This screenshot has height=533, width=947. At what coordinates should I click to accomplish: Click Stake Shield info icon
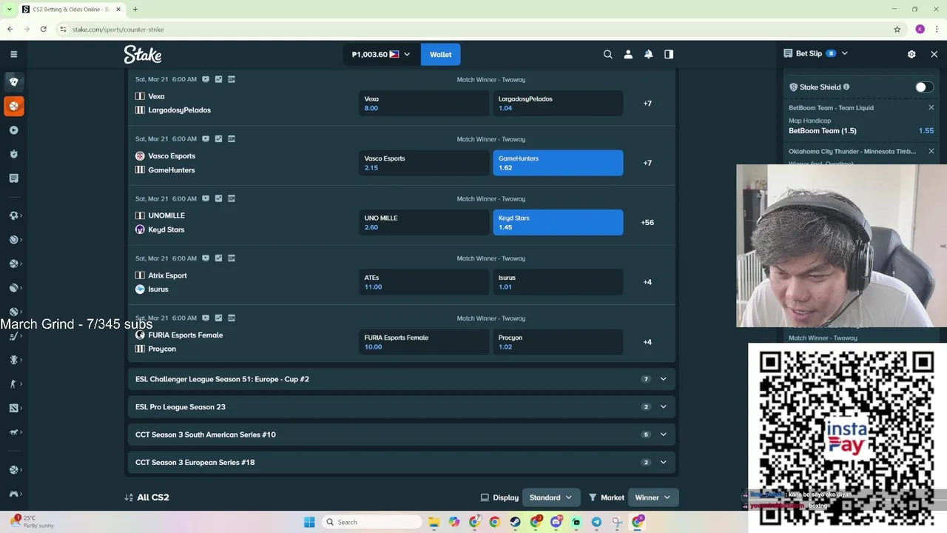click(x=846, y=87)
